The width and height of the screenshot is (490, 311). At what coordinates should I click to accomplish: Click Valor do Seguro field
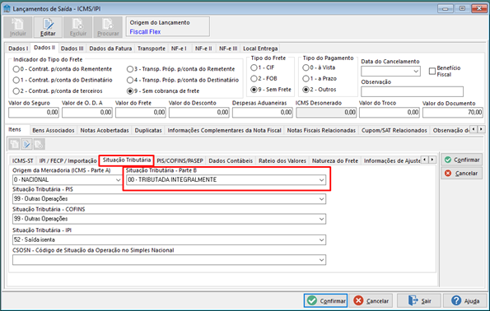34,113
